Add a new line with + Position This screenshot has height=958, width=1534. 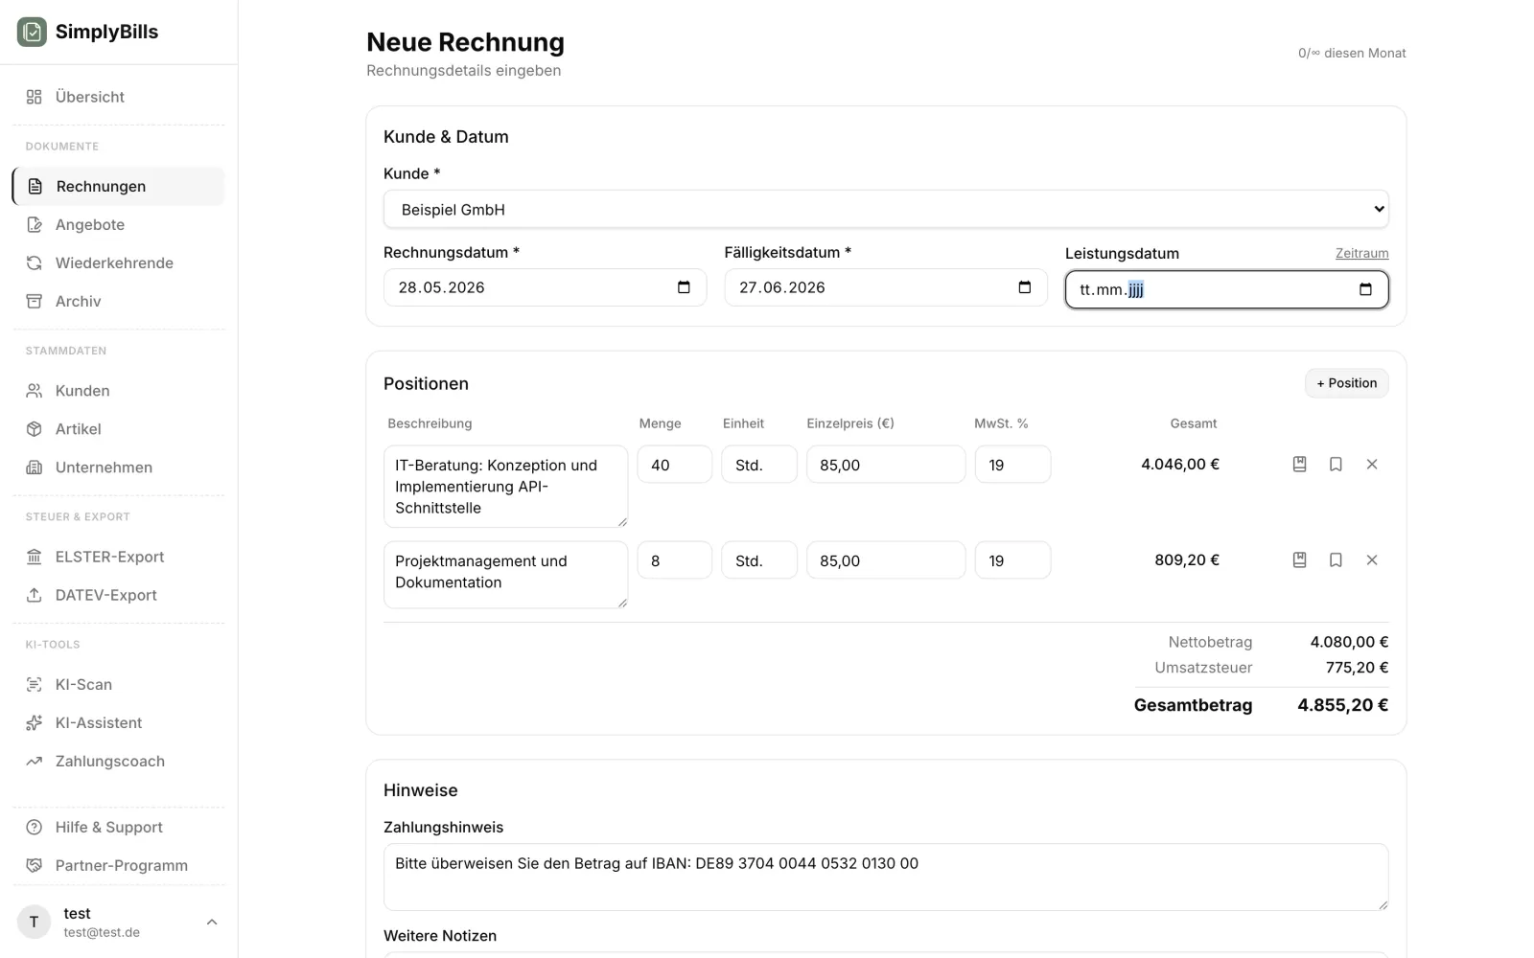(1346, 383)
